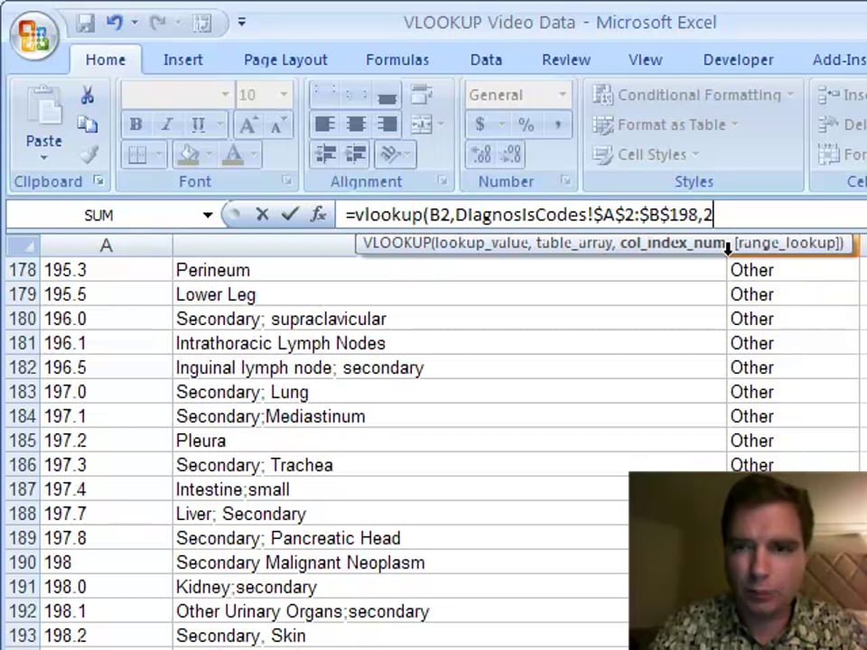Open the Insert Function fx dialog
This screenshot has width=867, height=650.
pyautogui.click(x=318, y=214)
